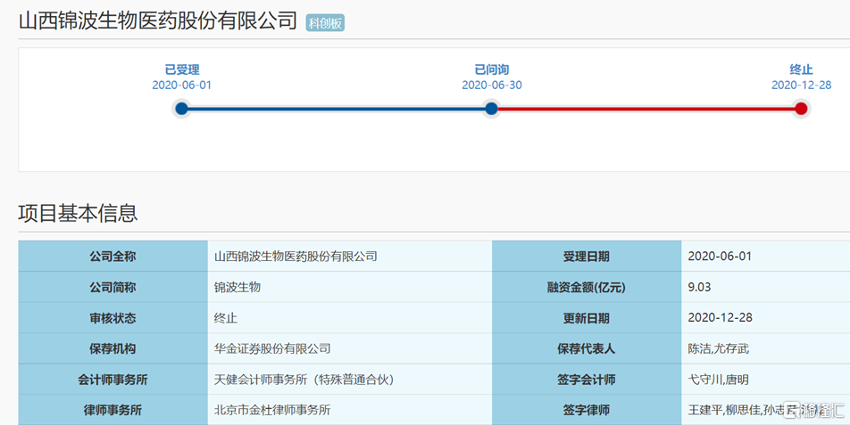Click the 终止 review status value in table

point(226,318)
